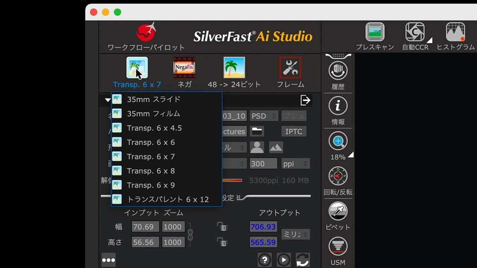The image size is (477, 268).
Task: Toggle the chain link proportion lock
Action: coord(190,234)
